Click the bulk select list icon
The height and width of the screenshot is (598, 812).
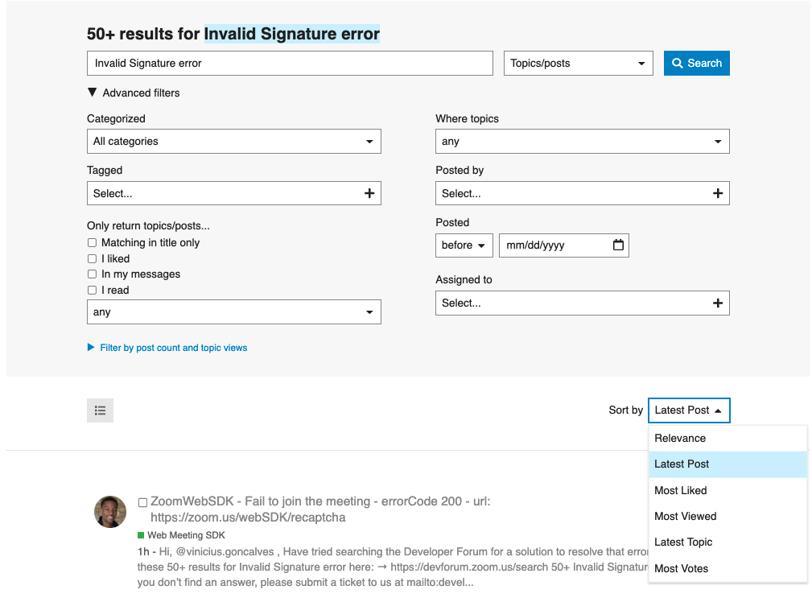coord(100,410)
